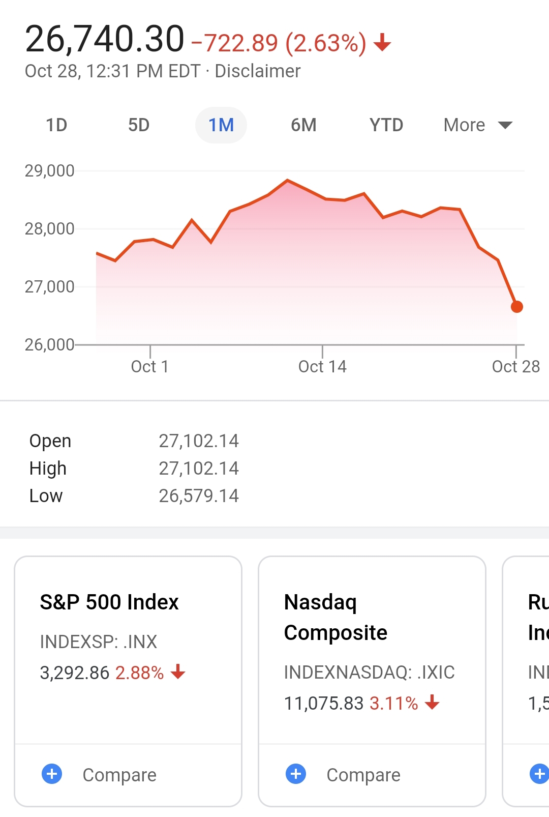Open the Nasdaq Composite card title
Screen dimensions: 549x817
click(x=335, y=618)
